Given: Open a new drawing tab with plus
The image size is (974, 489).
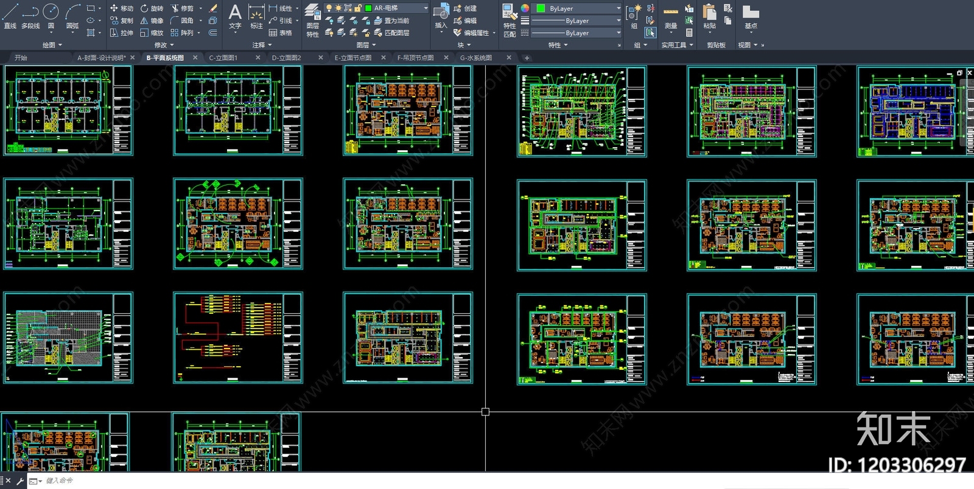Looking at the screenshot, I should click(x=527, y=58).
